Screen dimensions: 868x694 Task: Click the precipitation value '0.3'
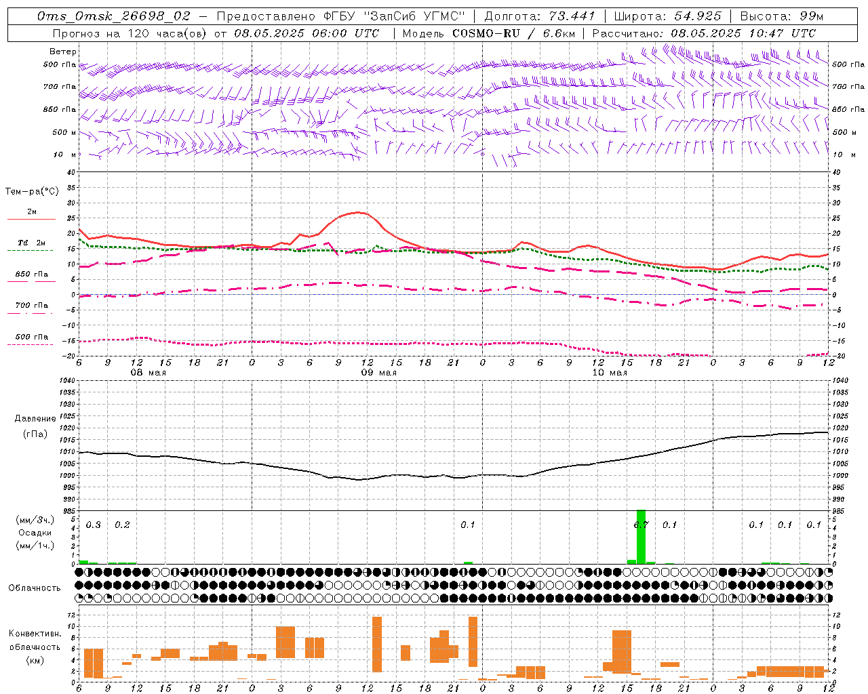pos(93,525)
